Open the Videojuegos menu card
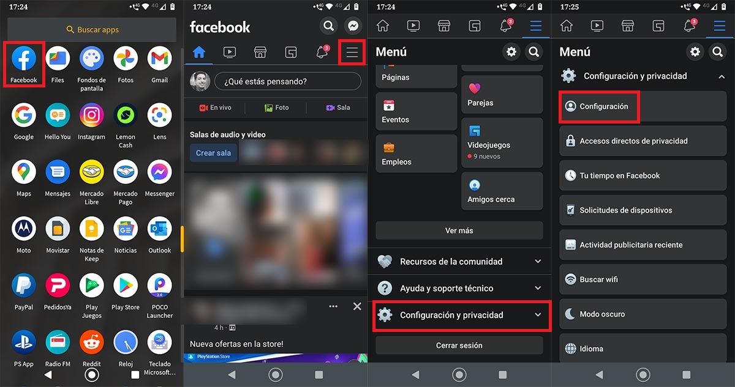 (502, 143)
